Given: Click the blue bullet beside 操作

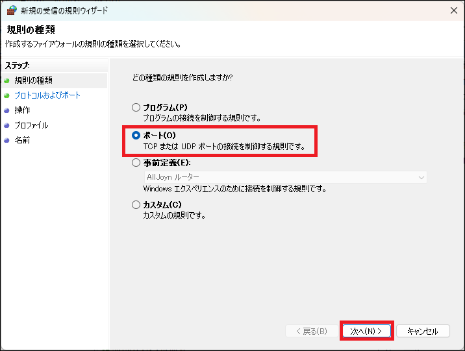Looking at the screenshot, I should coord(7,110).
